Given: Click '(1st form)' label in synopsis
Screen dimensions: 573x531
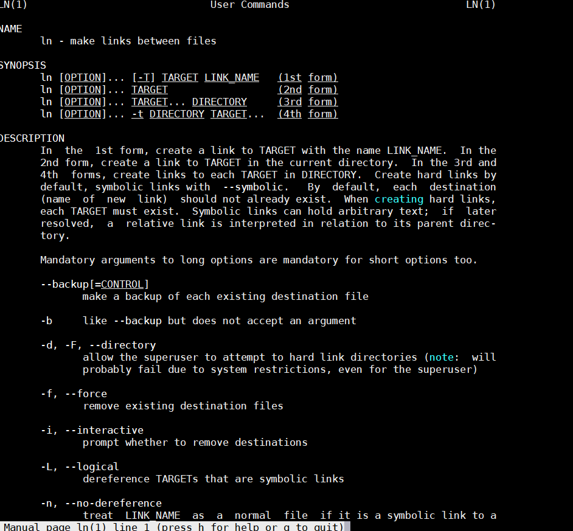Looking at the screenshot, I should click(x=308, y=77).
